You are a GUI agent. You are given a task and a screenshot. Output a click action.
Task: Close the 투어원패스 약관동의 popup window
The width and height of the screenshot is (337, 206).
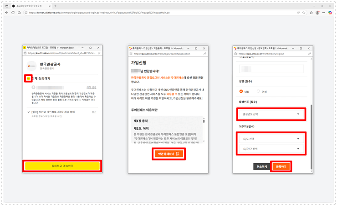tap(204, 48)
